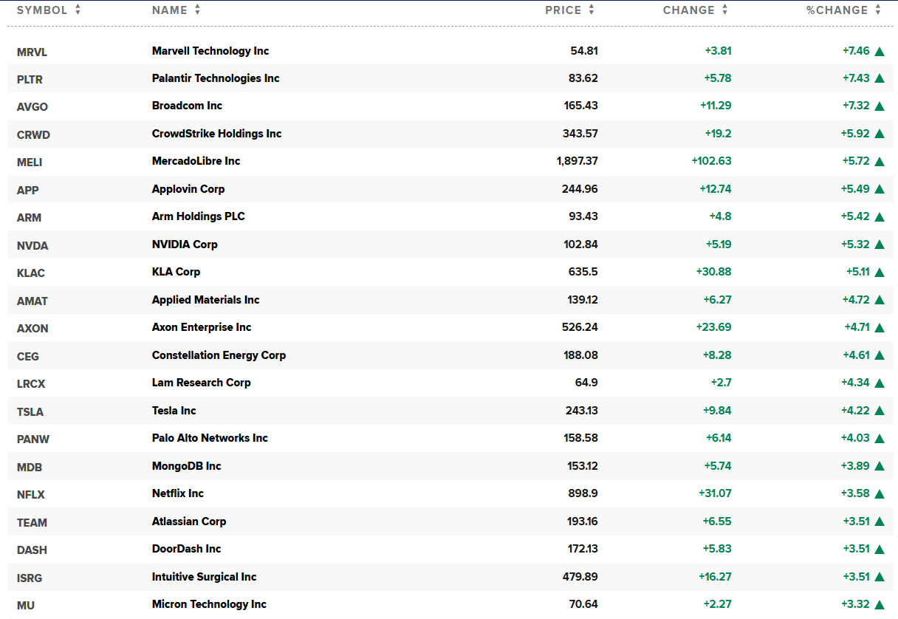Open the MDB ticker symbol
The image size is (898, 619).
28,467
